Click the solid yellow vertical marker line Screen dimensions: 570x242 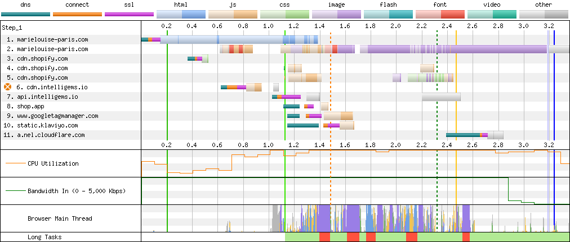tap(456, 130)
